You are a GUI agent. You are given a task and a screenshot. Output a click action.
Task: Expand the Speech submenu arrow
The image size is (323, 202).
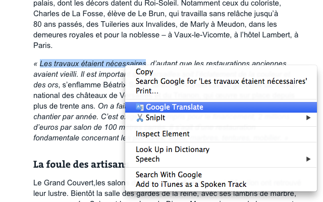tap(308, 159)
